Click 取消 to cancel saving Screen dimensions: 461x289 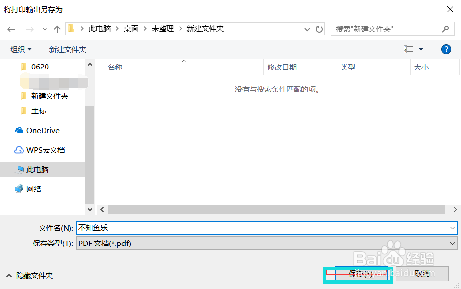pos(421,274)
